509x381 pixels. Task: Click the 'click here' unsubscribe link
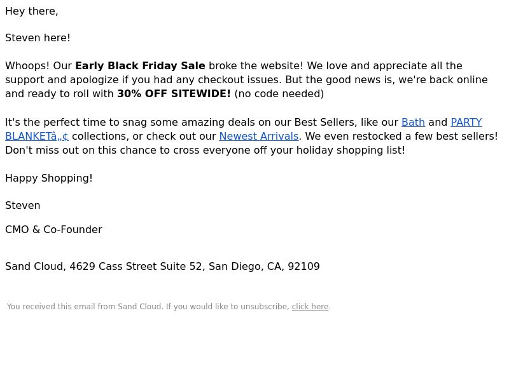click(310, 307)
